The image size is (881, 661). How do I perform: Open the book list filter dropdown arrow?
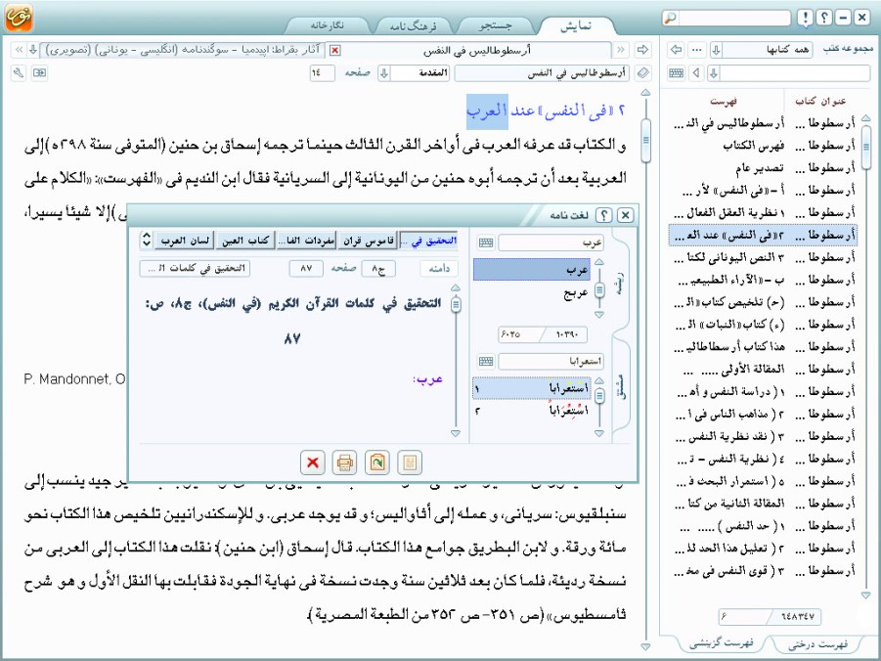tap(714, 73)
